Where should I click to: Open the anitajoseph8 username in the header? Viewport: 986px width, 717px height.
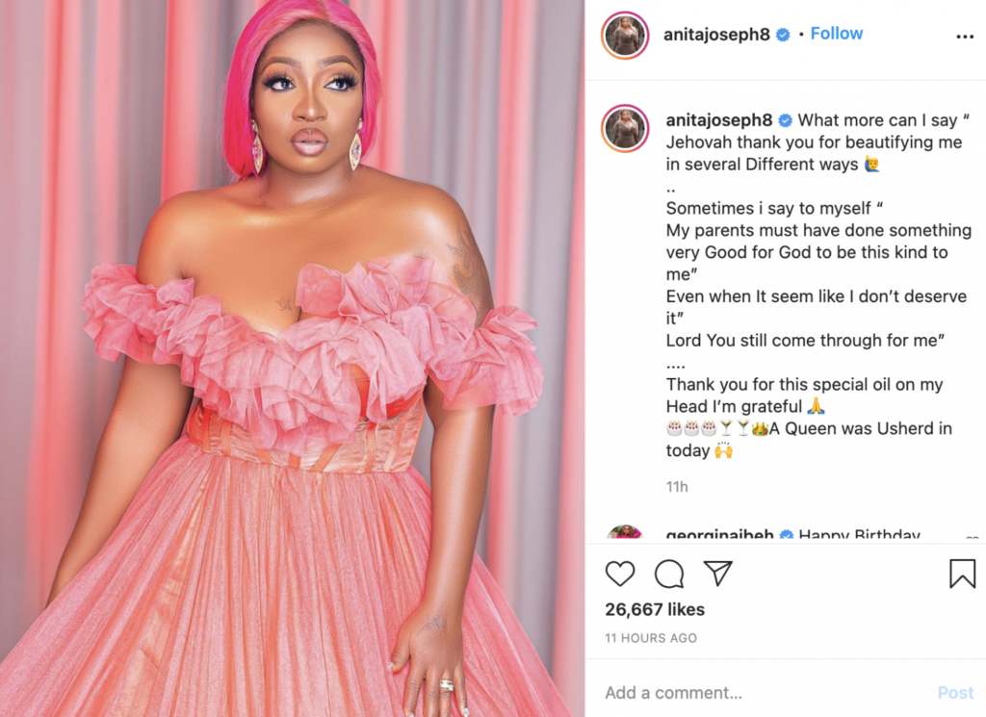pyautogui.click(x=716, y=34)
